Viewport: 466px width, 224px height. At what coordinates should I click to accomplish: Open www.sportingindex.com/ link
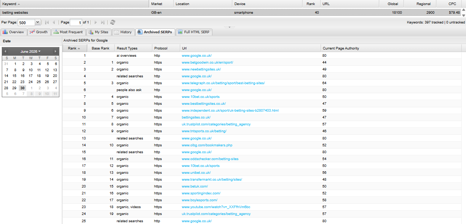[201, 193]
